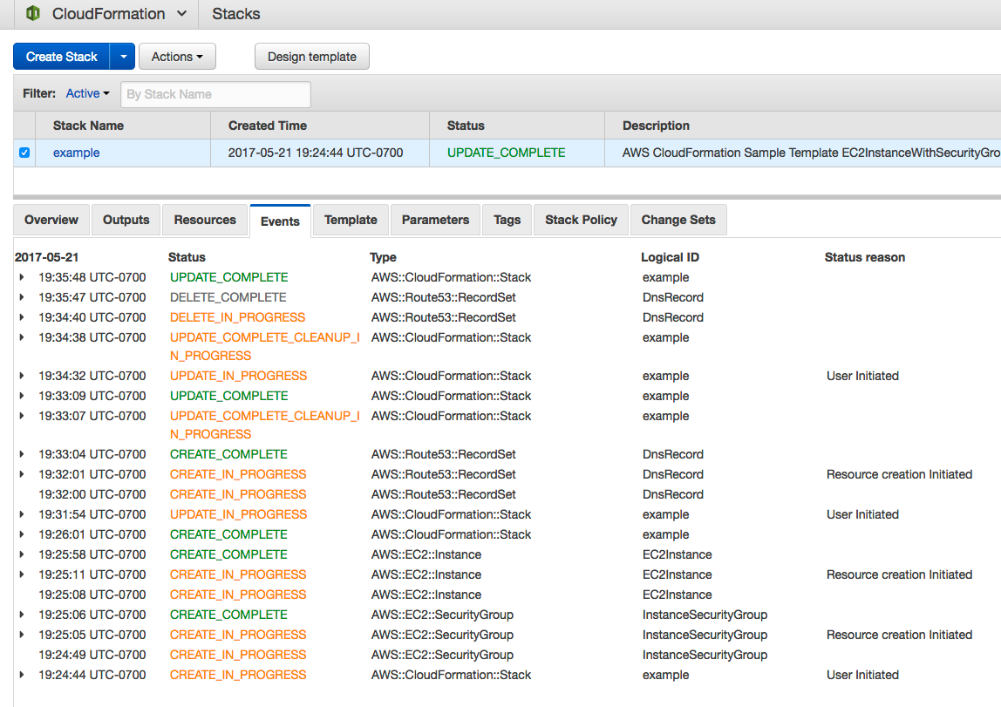This screenshot has height=707, width=1001.
Task: Open the Parameters tab
Action: pos(435,220)
